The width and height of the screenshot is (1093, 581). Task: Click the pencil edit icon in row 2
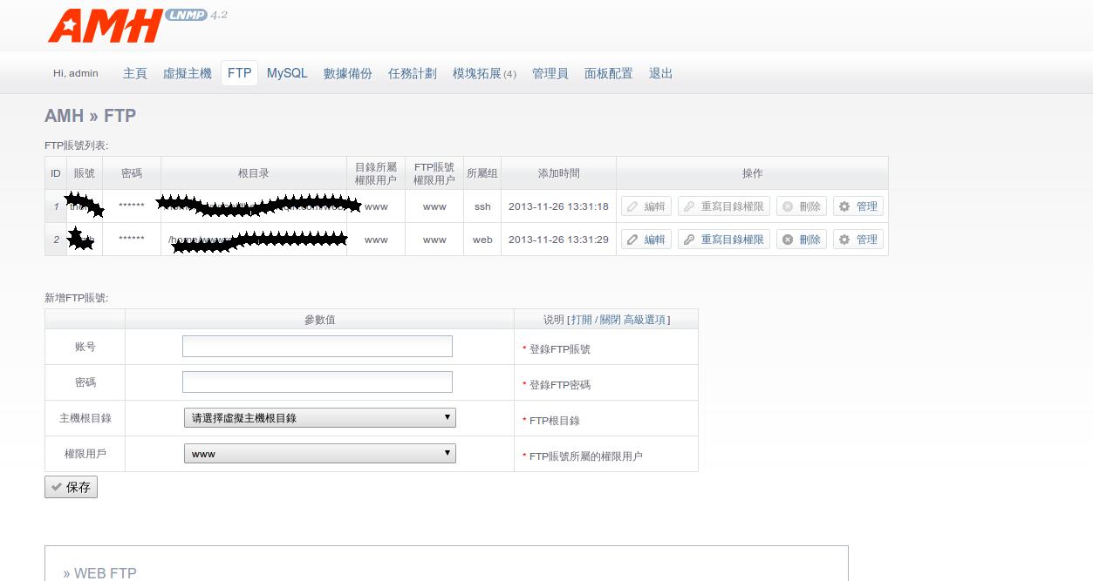[632, 240]
